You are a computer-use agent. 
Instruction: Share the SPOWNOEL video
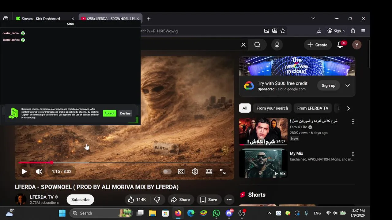pos(181,200)
